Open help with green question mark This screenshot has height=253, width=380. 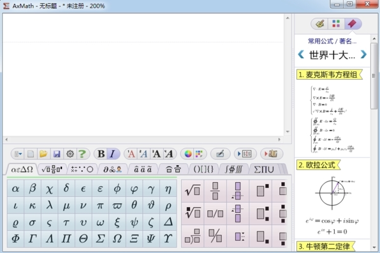click(82, 154)
